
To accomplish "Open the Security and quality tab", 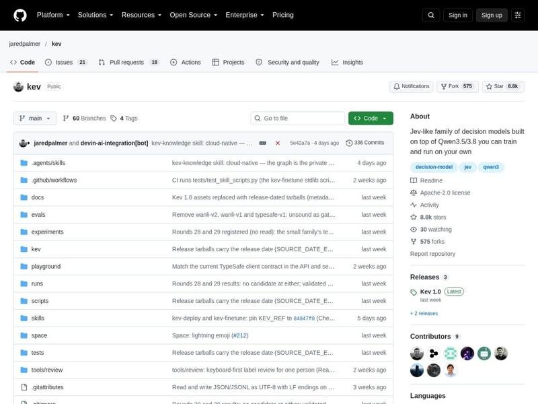I will point(288,63).
